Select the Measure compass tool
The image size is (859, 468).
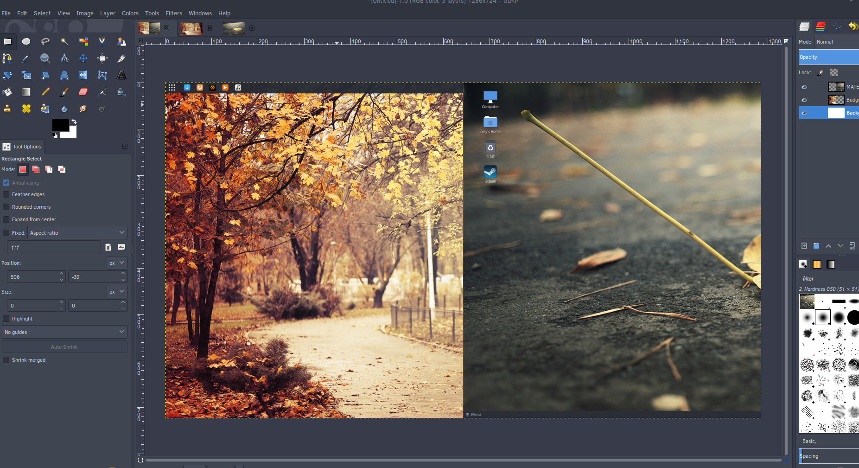click(64, 58)
